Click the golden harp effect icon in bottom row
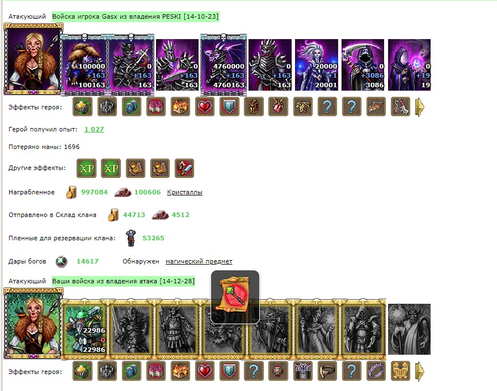 click(401, 371)
